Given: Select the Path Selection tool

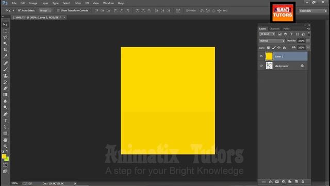Looking at the screenshot, I should click(6, 127).
